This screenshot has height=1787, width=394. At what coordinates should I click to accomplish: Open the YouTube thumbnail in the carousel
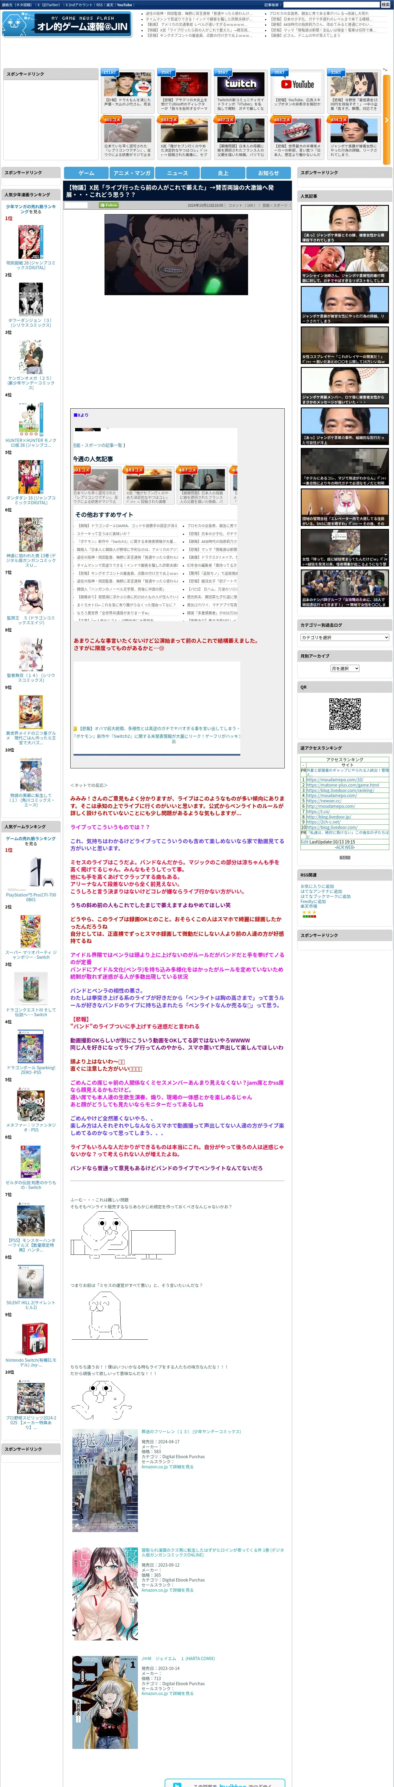[x=298, y=84]
